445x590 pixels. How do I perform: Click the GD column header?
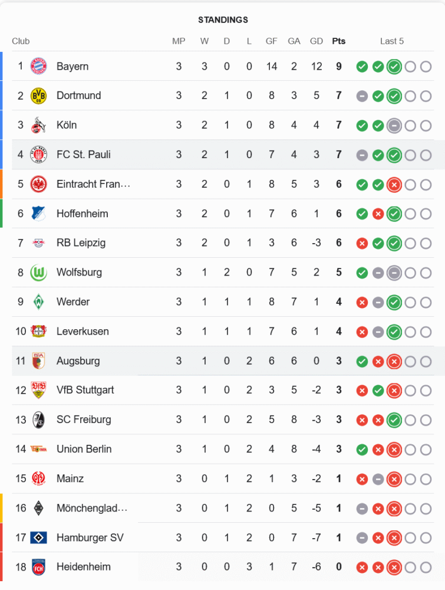317,41
